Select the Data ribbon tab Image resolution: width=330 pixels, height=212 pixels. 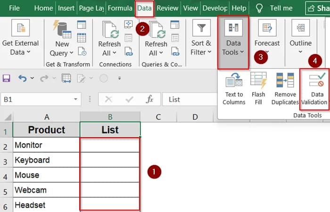coord(144,8)
